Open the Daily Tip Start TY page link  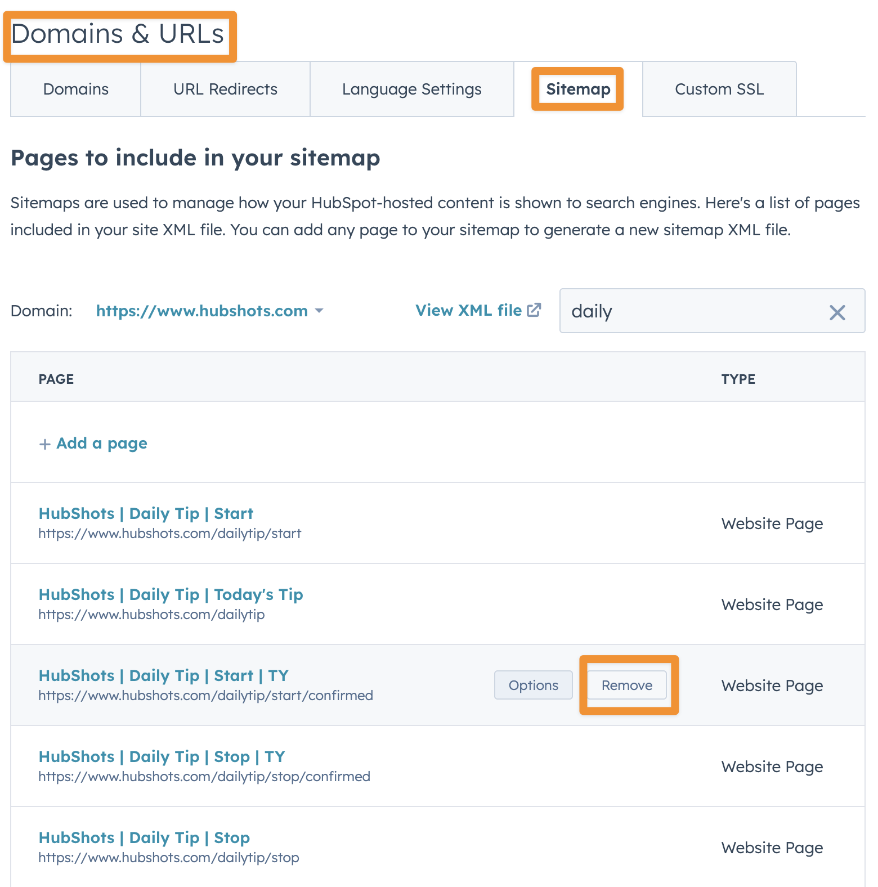pyautogui.click(x=163, y=676)
